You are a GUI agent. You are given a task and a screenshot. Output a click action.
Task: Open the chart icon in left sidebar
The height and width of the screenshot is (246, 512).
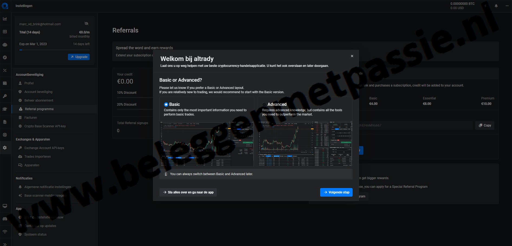5,19
